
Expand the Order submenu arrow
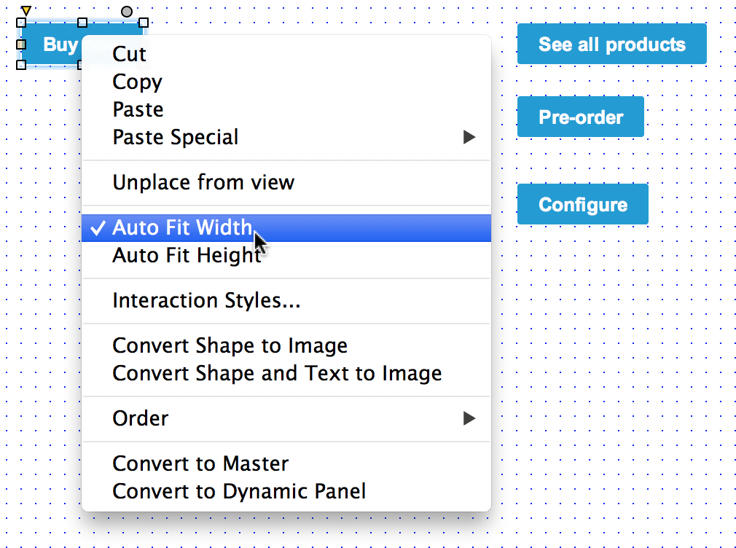pyautogui.click(x=469, y=418)
